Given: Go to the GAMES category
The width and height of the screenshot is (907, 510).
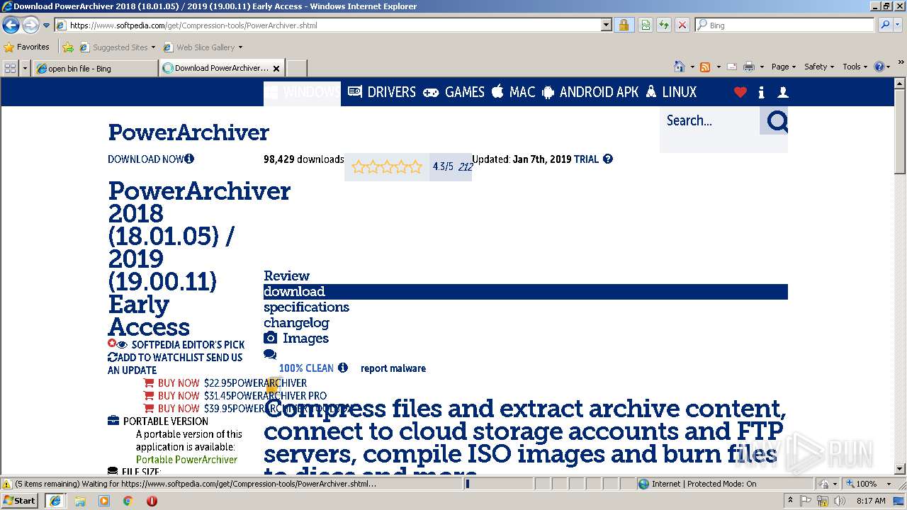Looking at the screenshot, I should pos(453,92).
